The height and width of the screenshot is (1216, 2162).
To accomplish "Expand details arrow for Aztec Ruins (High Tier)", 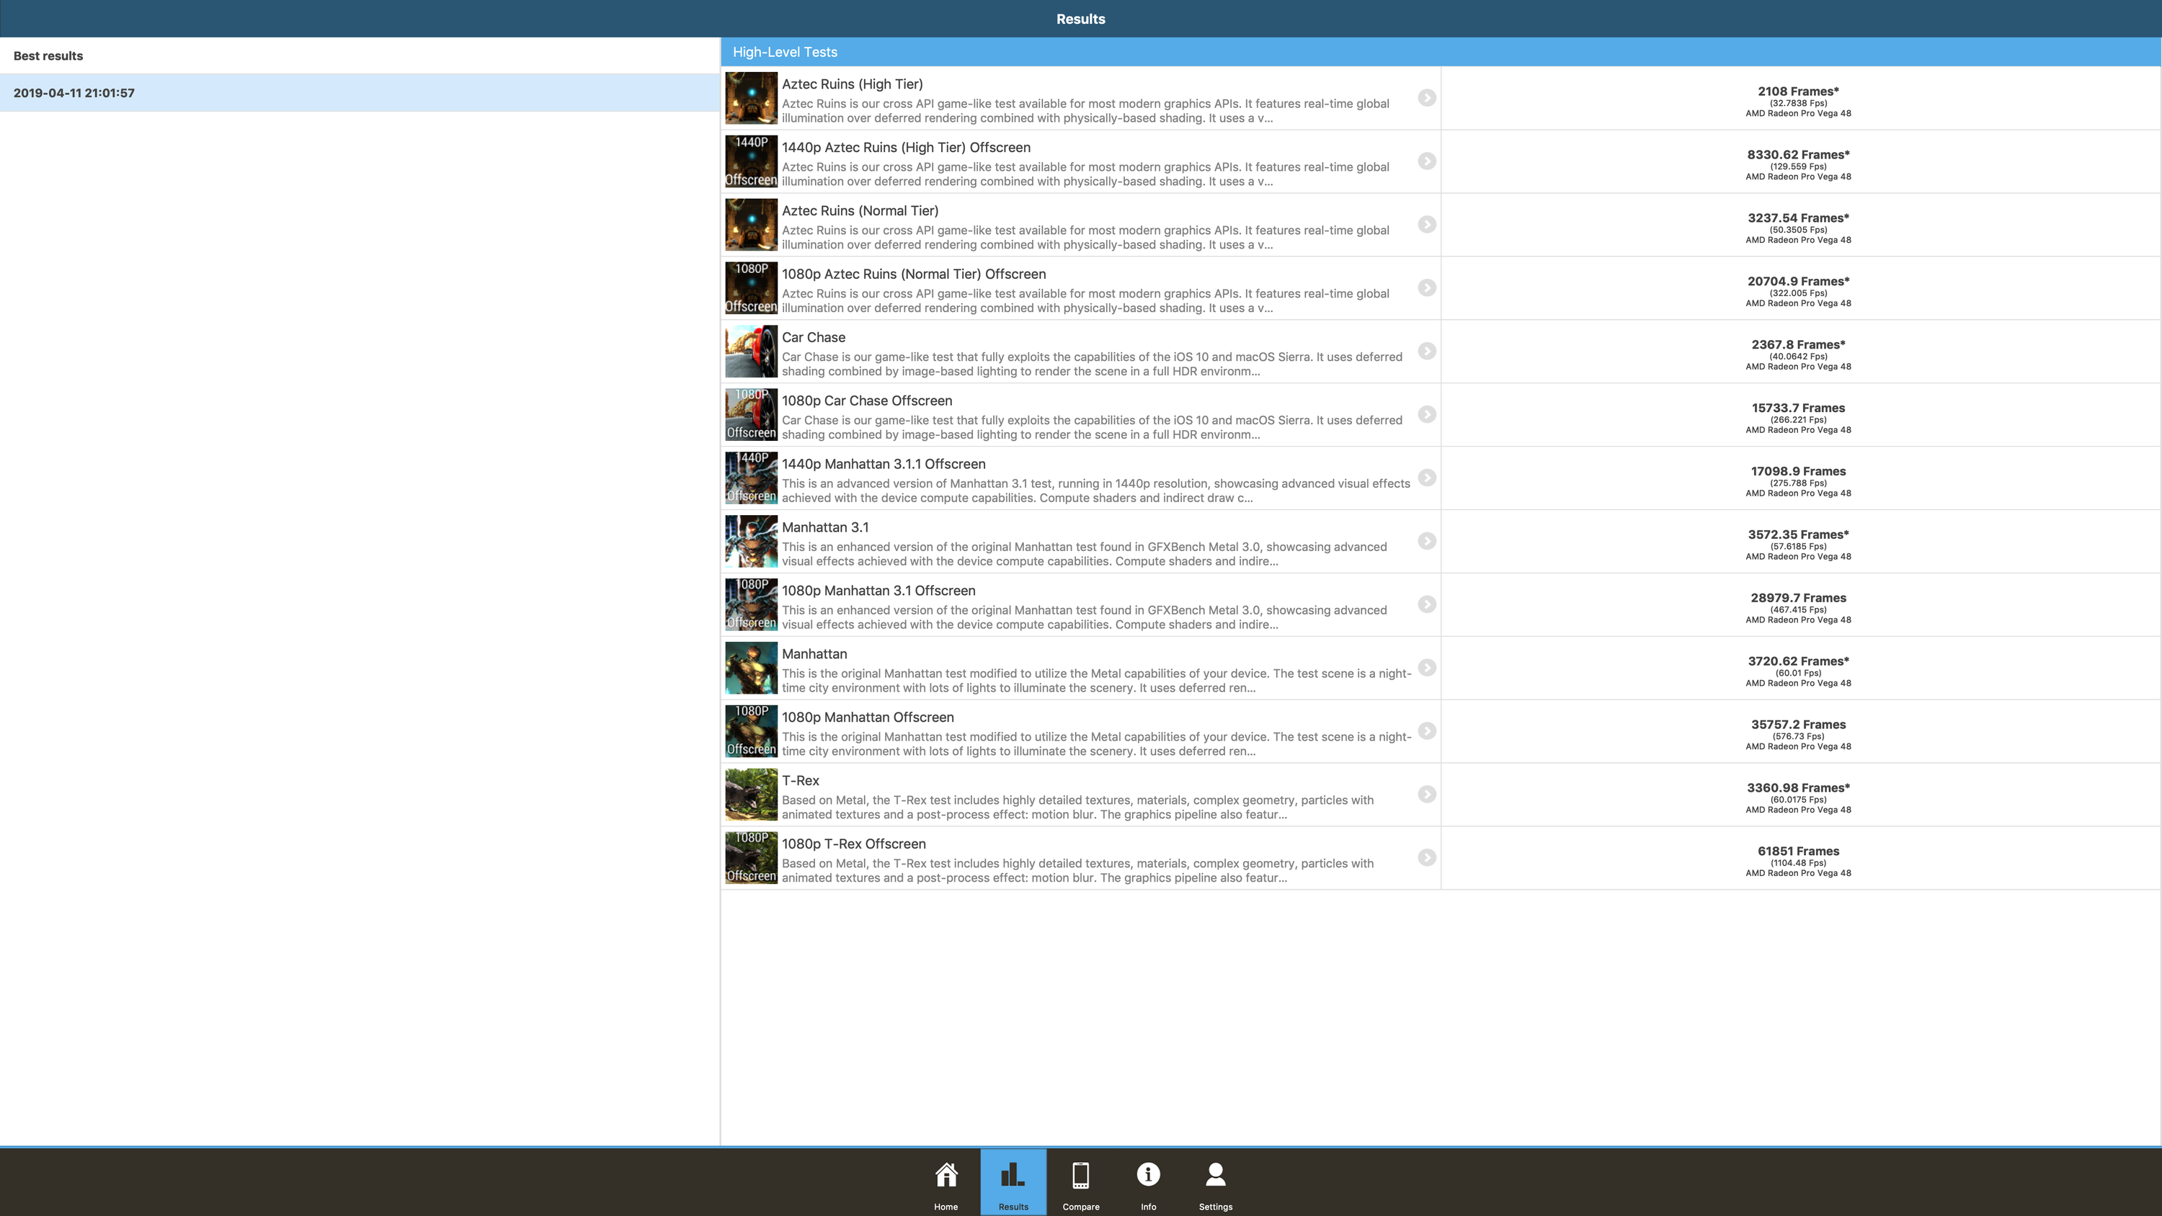I will pos(1427,98).
